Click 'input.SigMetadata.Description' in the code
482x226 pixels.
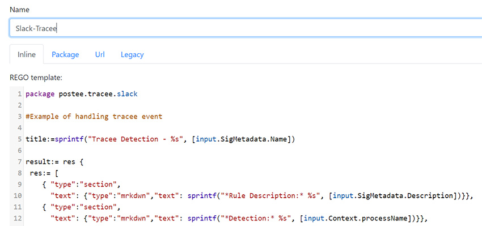(393, 195)
